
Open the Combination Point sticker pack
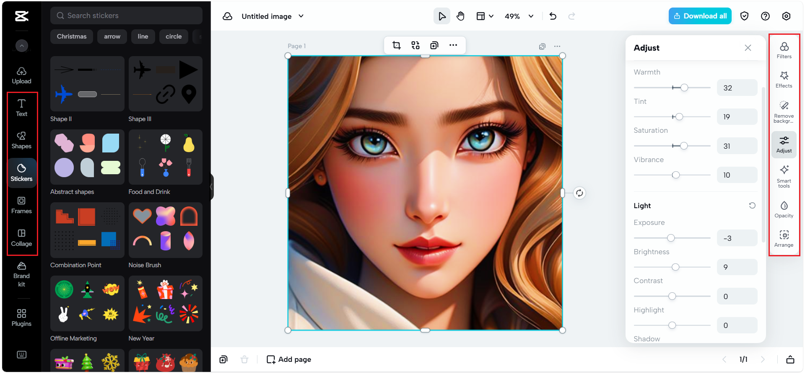click(87, 230)
